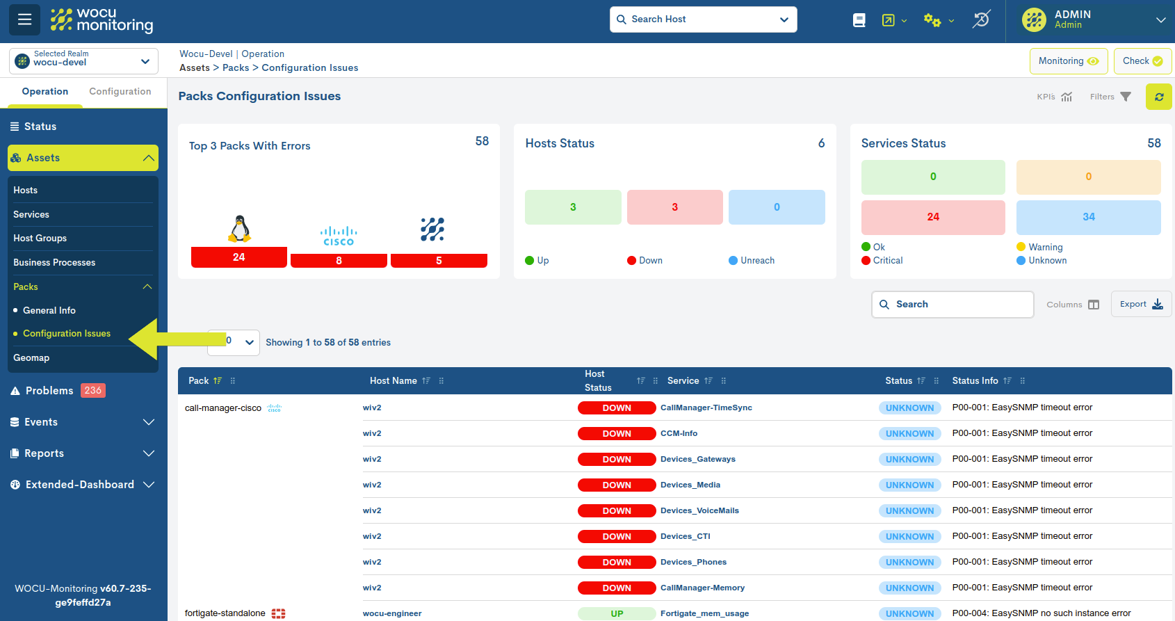Sort by the Pack column
The height and width of the screenshot is (621, 1175).
218,381
